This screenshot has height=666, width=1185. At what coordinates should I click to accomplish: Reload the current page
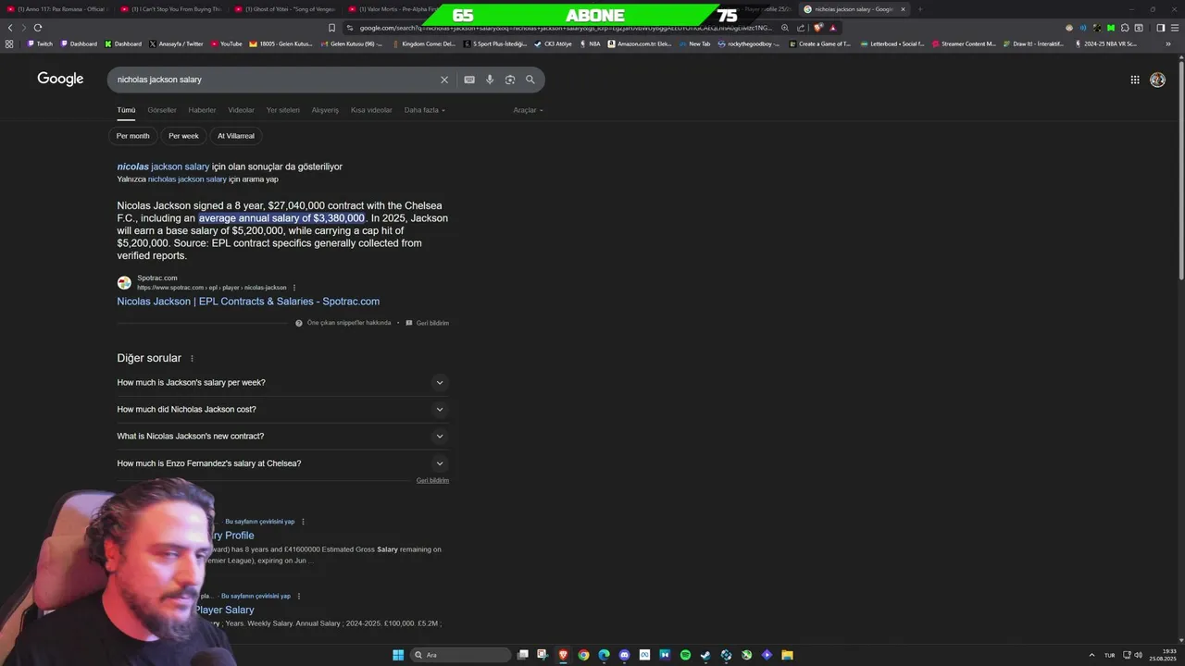coord(37,28)
